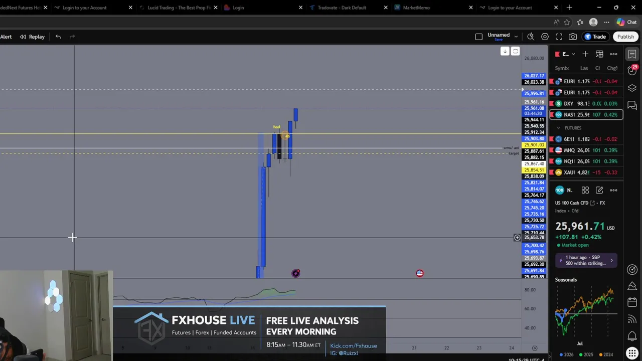Image resolution: width=642 pixels, height=361 pixels.
Task: Click the purple event marker below the candles
Action: pos(296,273)
